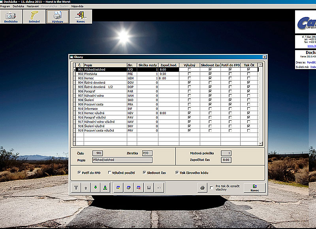This screenshot has height=229, width=316.
Task: Go to previous record with up arrow
Action: [86, 188]
